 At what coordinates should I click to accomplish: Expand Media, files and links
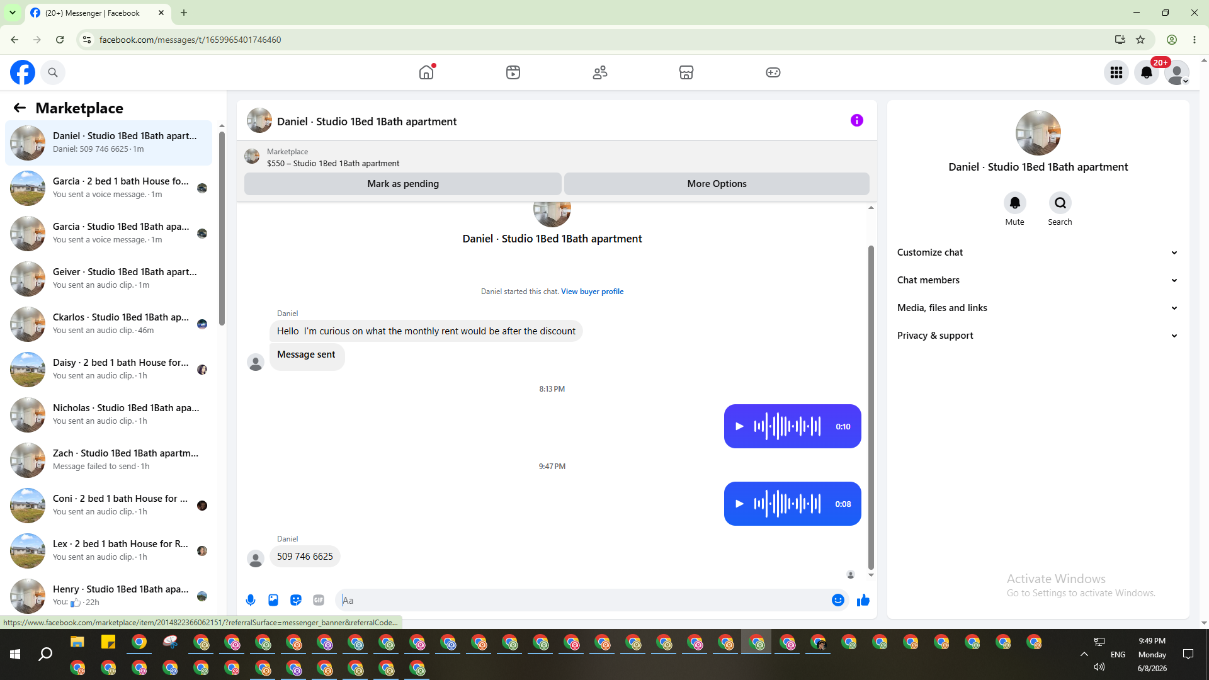click(1038, 308)
